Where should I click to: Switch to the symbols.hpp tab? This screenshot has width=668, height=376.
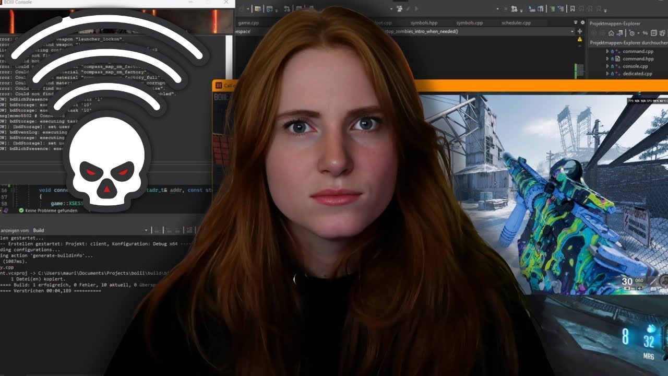425,23
